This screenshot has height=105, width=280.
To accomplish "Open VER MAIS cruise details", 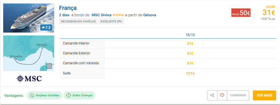I will click(x=265, y=95).
